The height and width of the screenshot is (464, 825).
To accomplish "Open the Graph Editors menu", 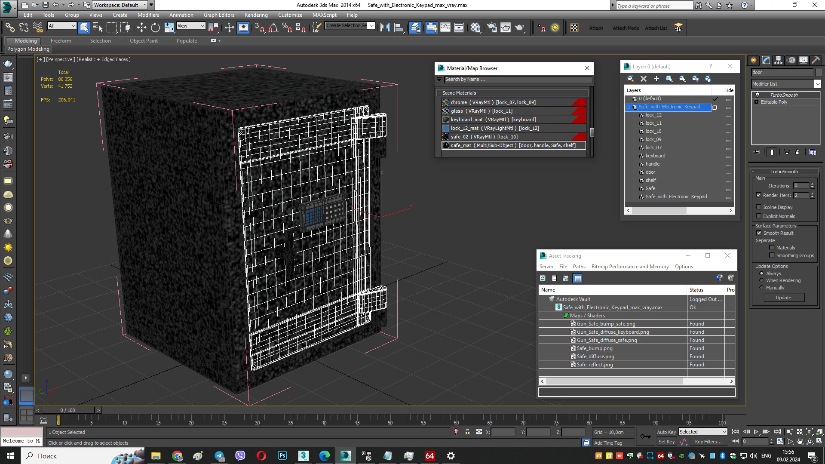I will [x=219, y=15].
